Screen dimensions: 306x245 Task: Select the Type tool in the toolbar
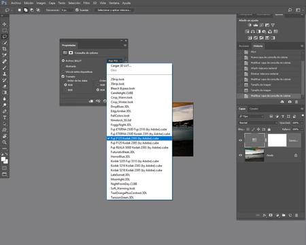pos(4,117)
